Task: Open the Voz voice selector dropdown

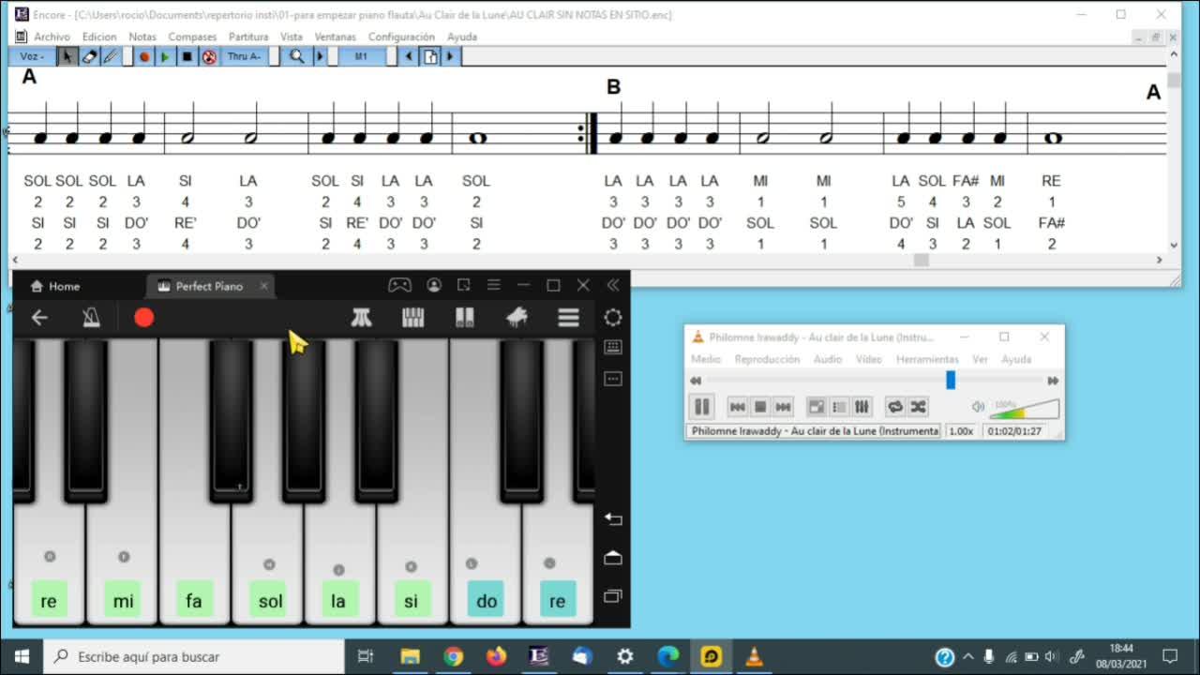Action: (32, 56)
